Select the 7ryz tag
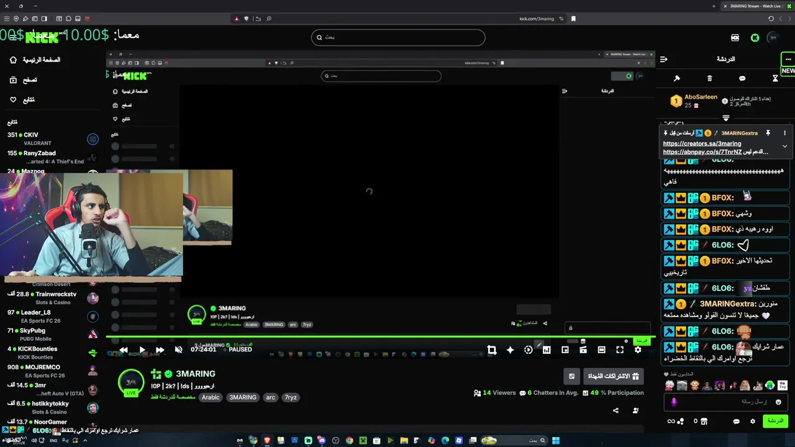Screen dimensions: 795x447 291,397
